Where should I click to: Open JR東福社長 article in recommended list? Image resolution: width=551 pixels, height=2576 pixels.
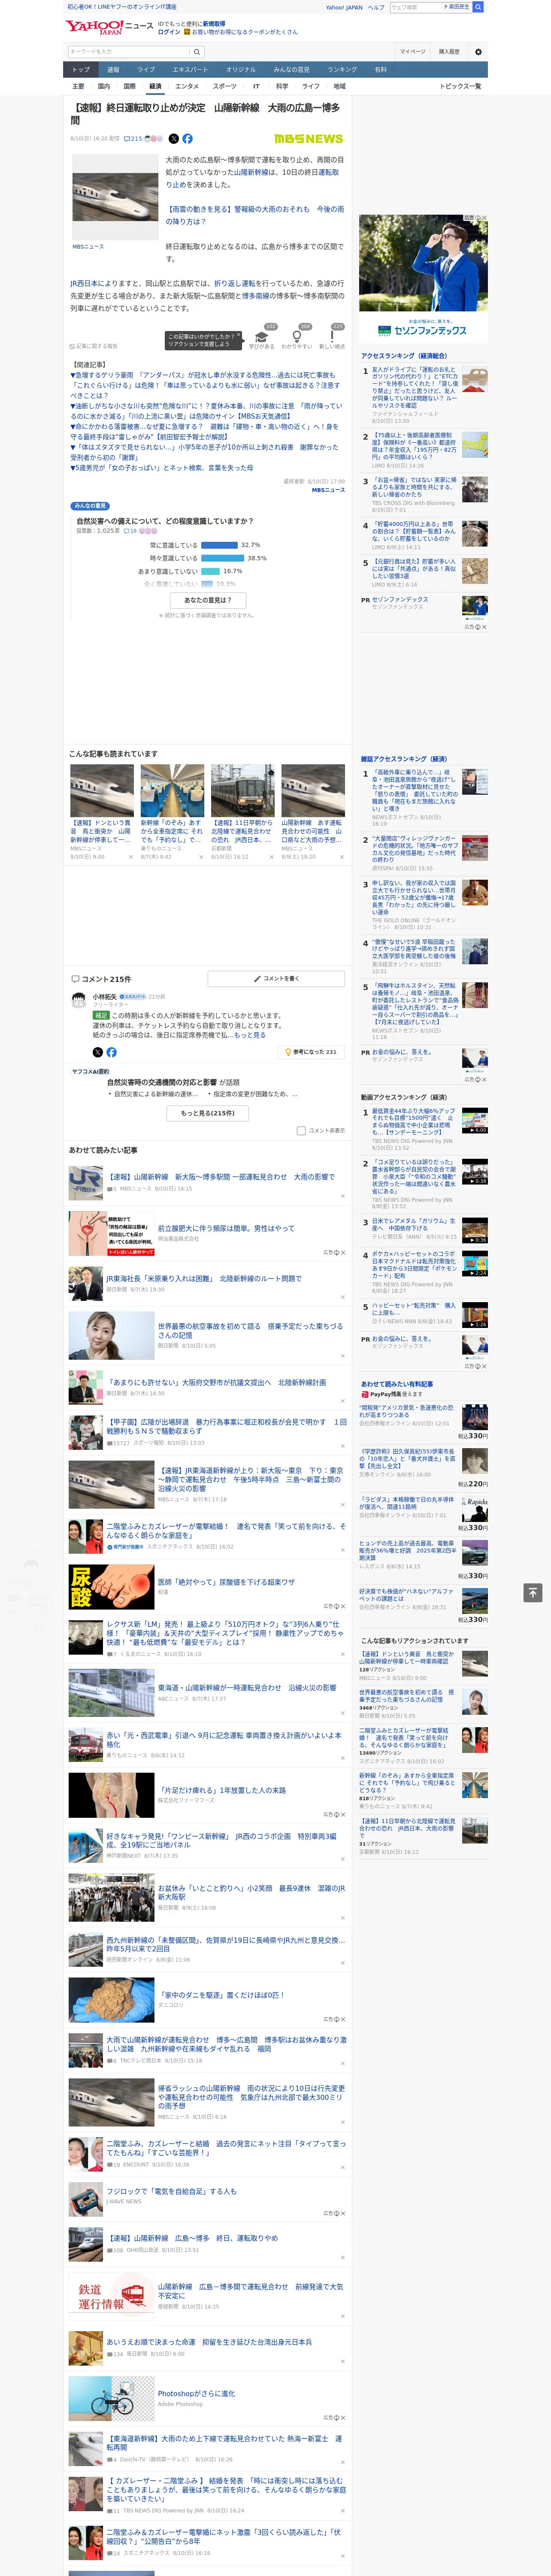click(x=204, y=1279)
